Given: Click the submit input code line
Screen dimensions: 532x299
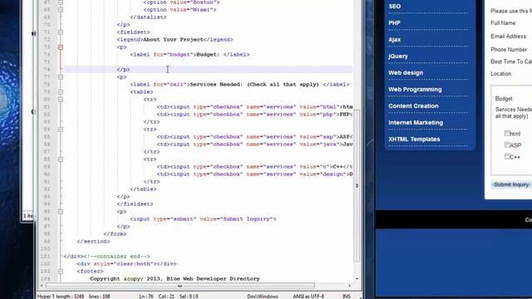Looking at the screenshot, I should click(203, 219).
